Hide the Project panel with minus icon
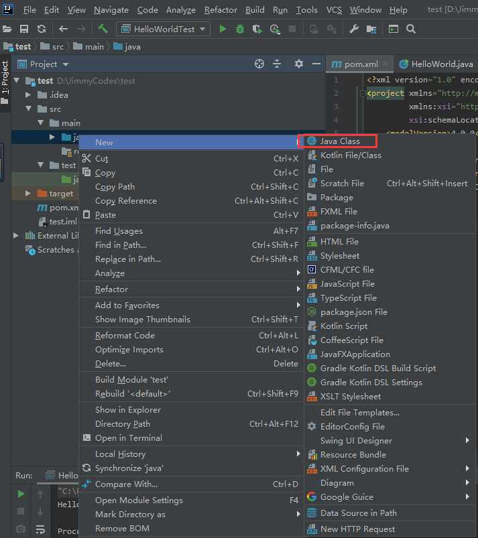 click(x=316, y=64)
